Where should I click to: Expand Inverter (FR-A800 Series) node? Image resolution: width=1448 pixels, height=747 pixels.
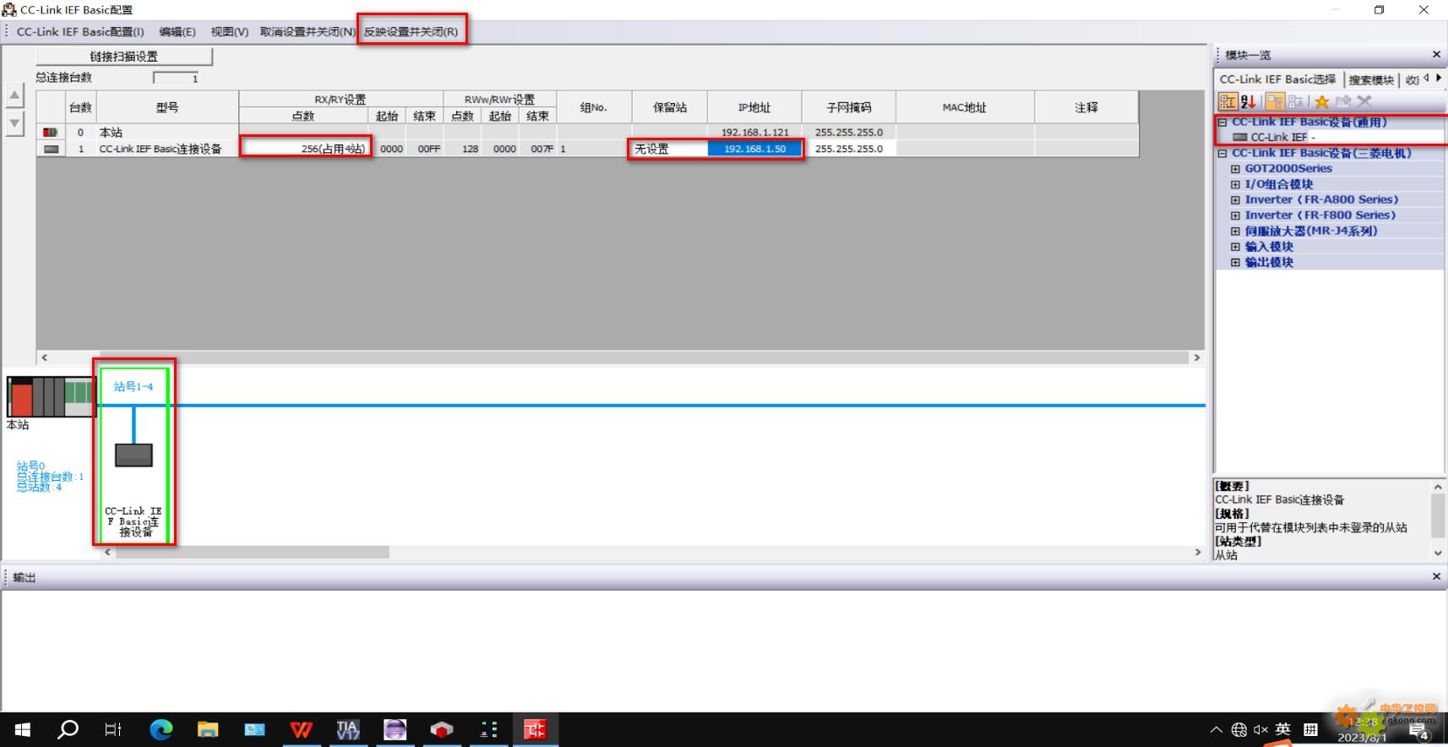pos(1235,200)
